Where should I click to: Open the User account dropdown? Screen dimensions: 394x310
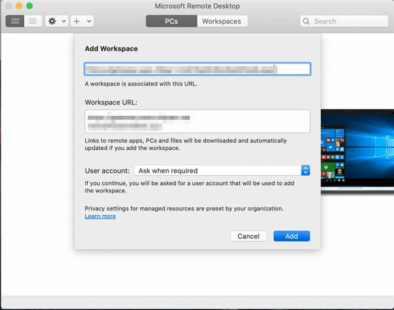tap(221, 170)
